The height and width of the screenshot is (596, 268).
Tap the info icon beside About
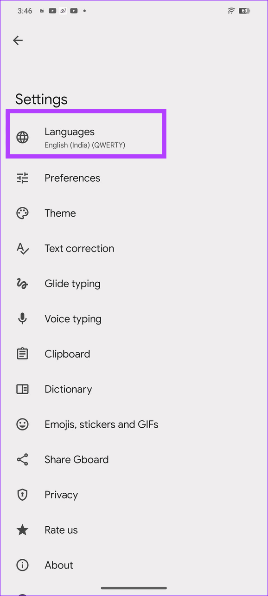click(x=22, y=565)
